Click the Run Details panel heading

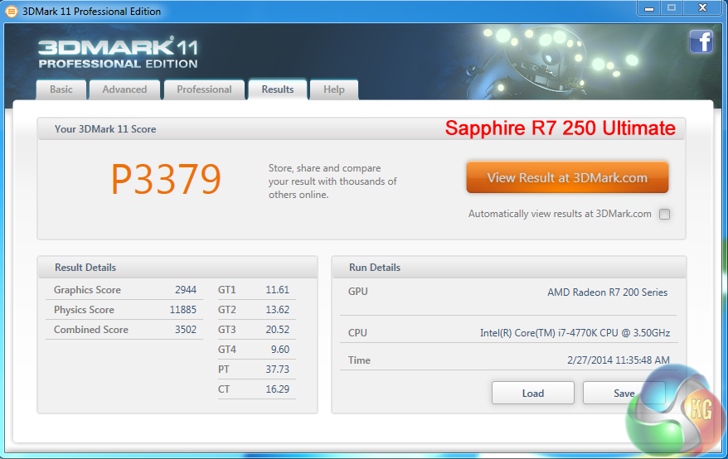pyautogui.click(x=375, y=268)
